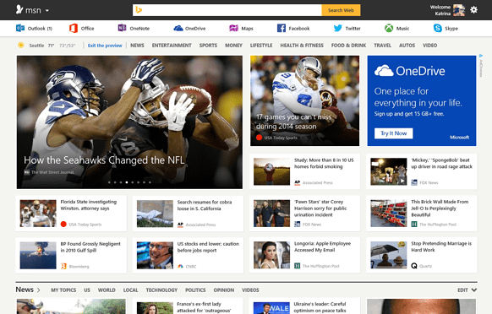492x314 pixels.
Task: Open US stocks end lower article
Action: tap(188, 255)
